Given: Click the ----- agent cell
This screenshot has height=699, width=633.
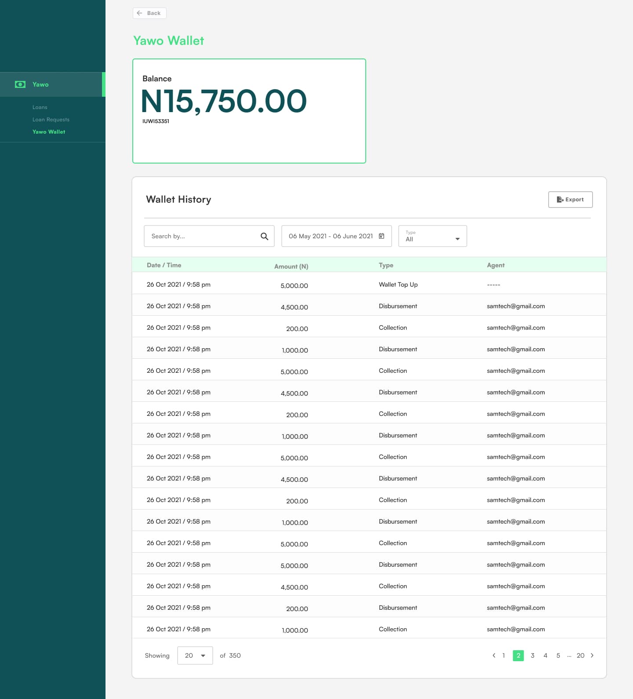Looking at the screenshot, I should 494,285.
